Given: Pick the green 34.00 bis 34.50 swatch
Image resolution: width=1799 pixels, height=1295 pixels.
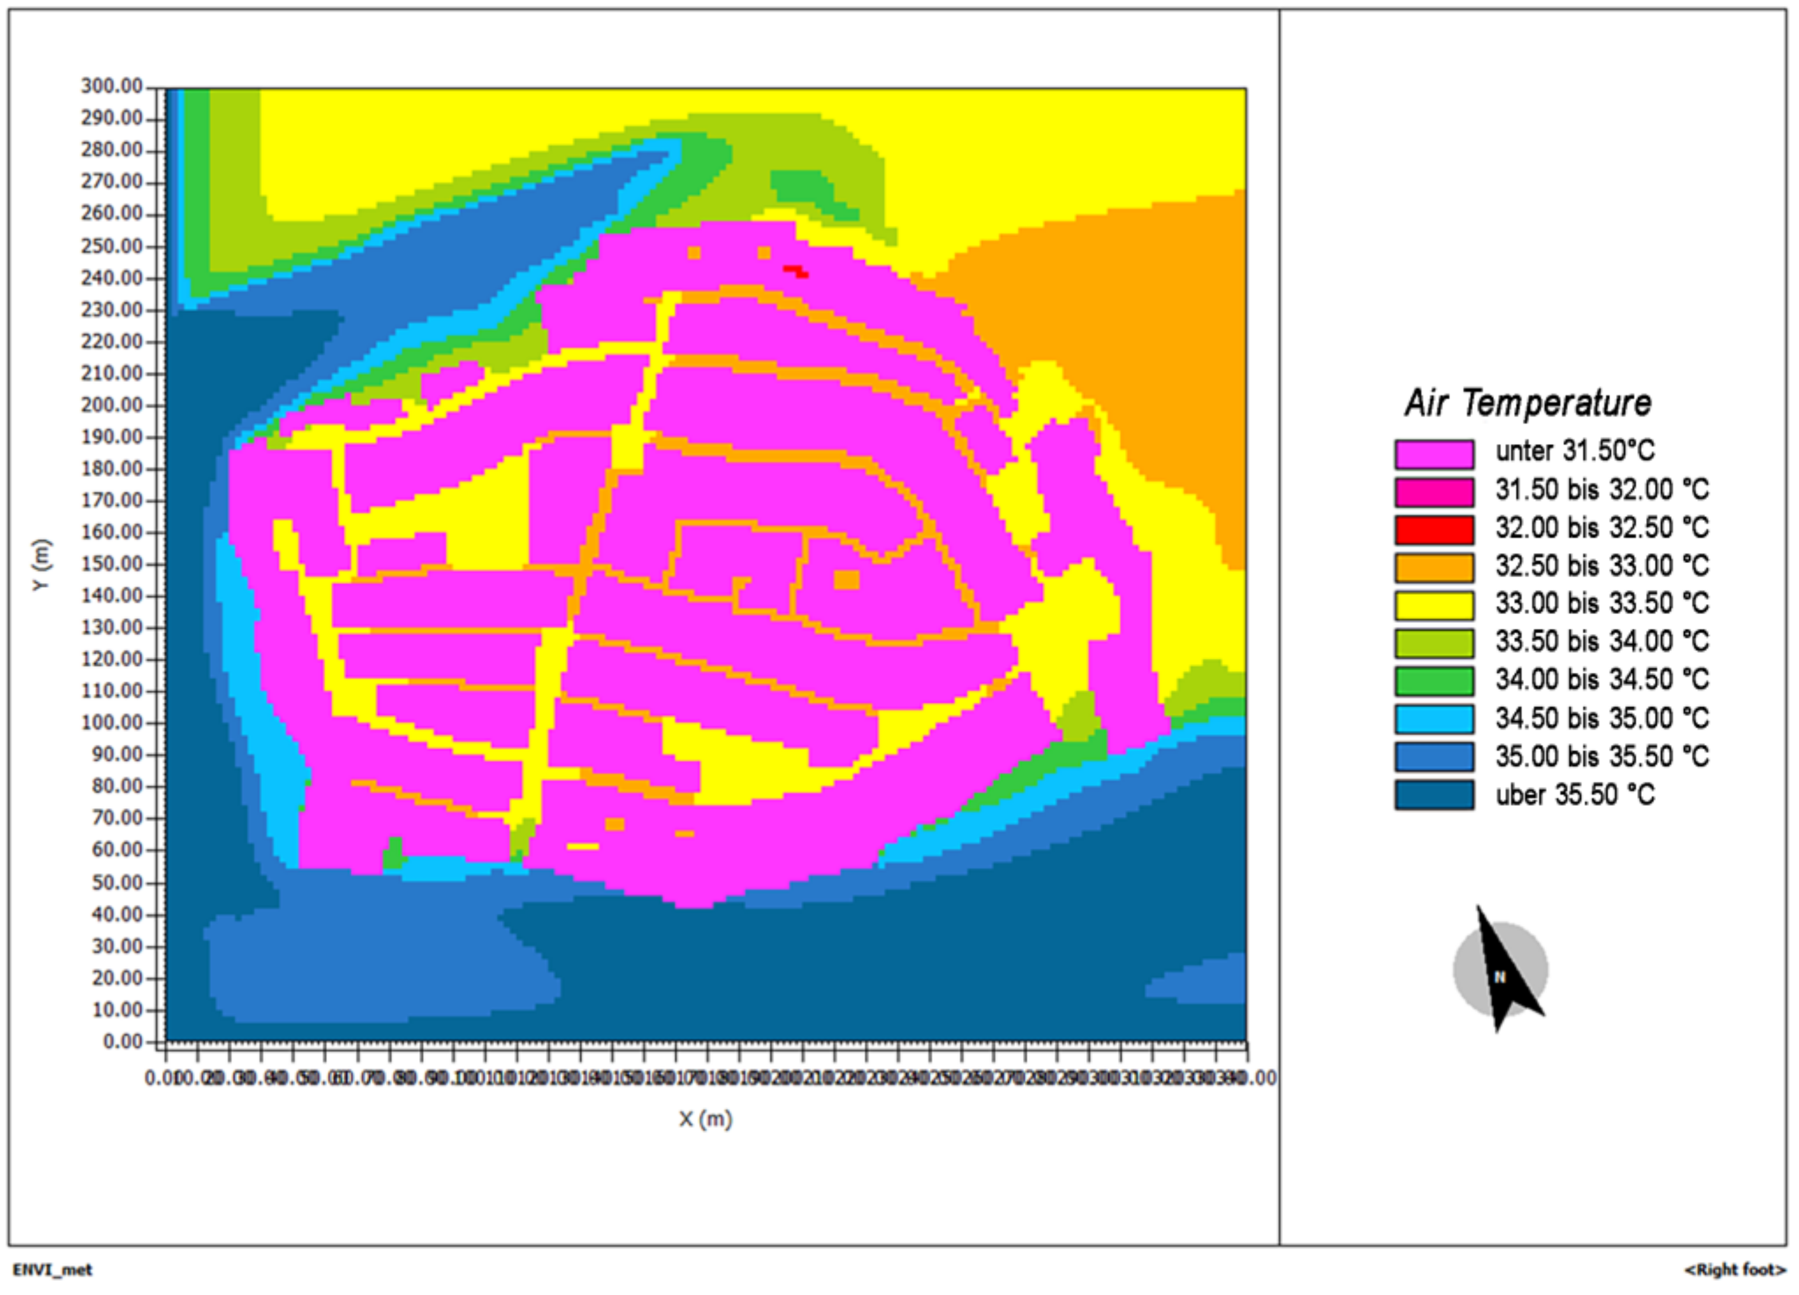Looking at the screenshot, I should [1434, 680].
